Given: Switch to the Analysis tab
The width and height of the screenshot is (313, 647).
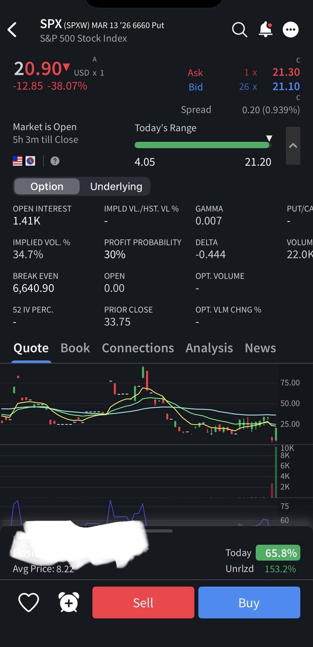Looking at the screenshot, I should click(x=209, y=348).
